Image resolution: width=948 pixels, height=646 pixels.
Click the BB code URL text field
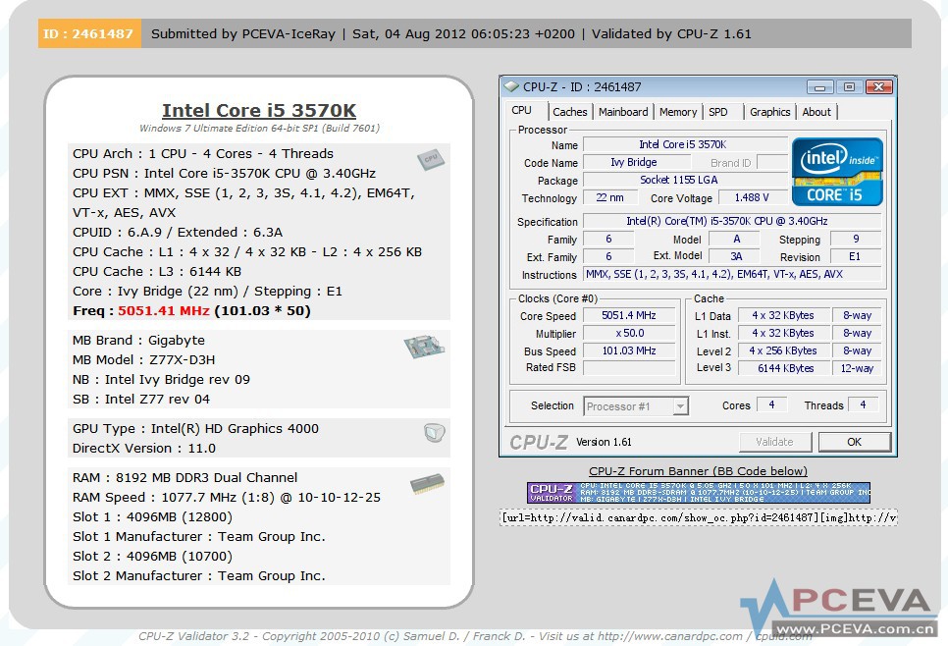(699, 517)
